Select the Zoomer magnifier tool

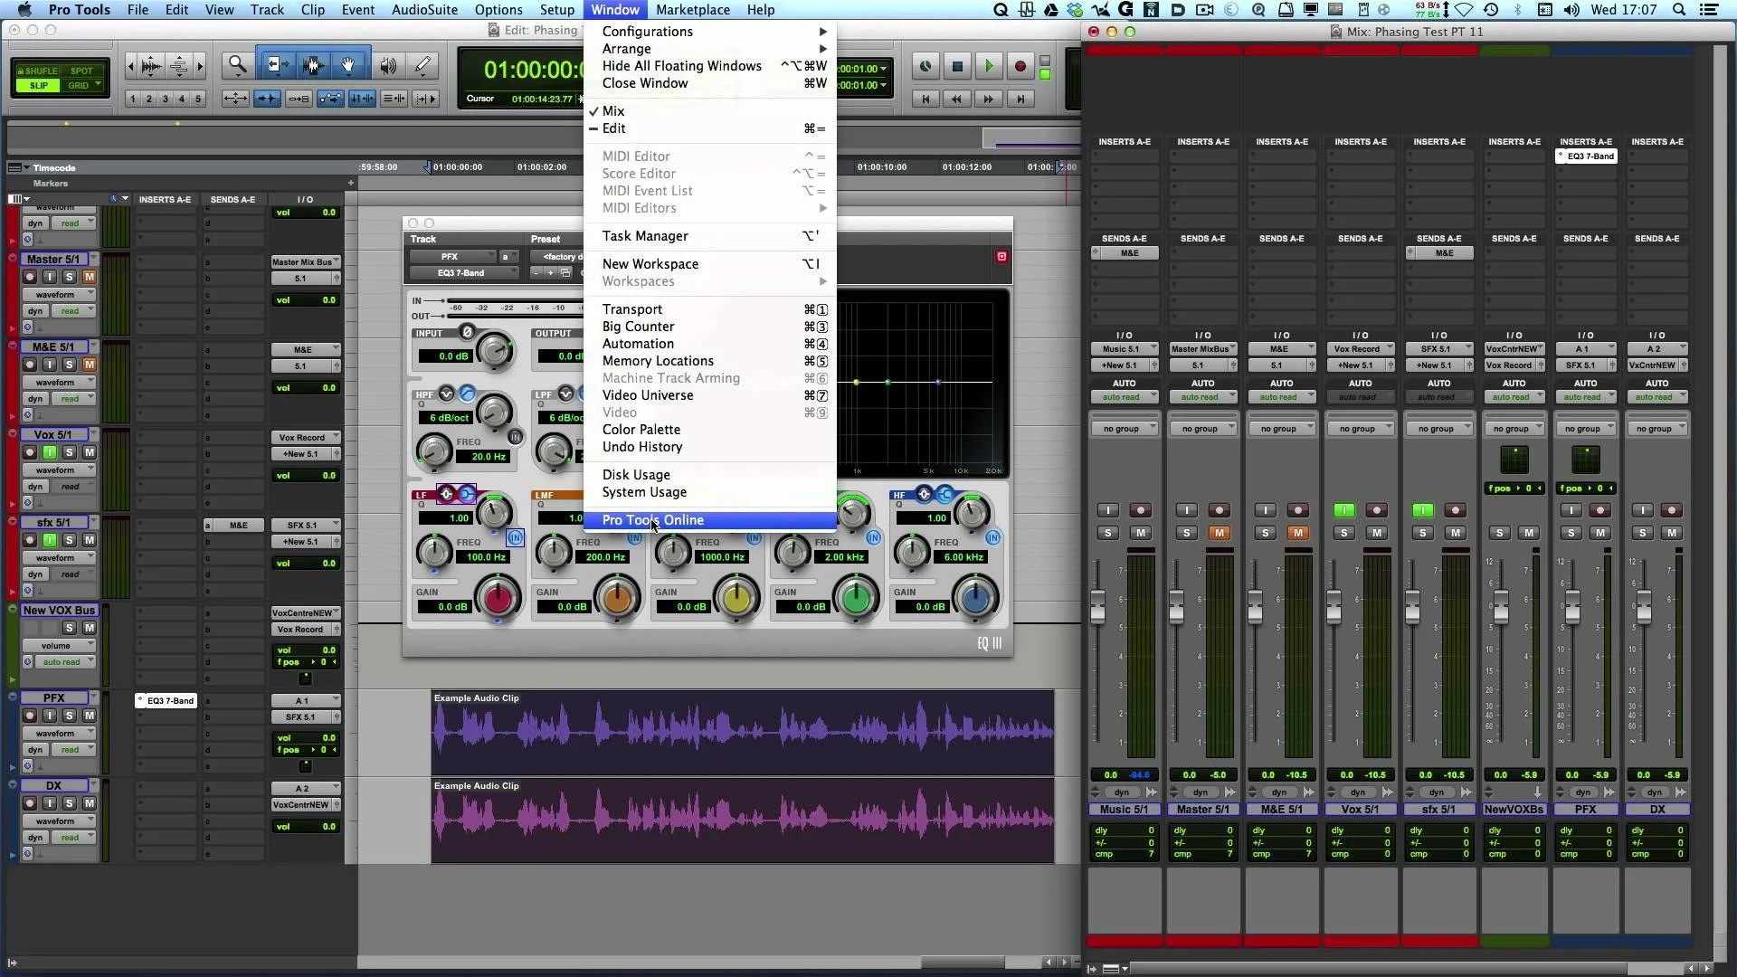coord(237,65)
